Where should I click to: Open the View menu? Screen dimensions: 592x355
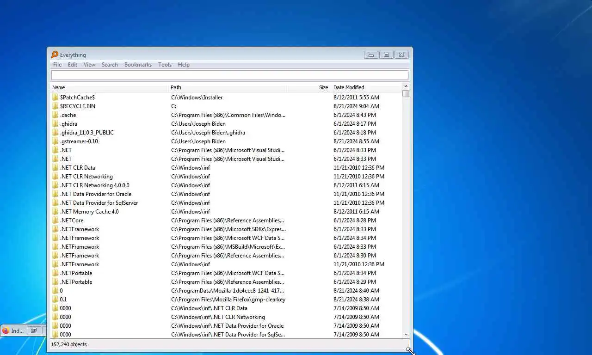(x=89, y=65)
